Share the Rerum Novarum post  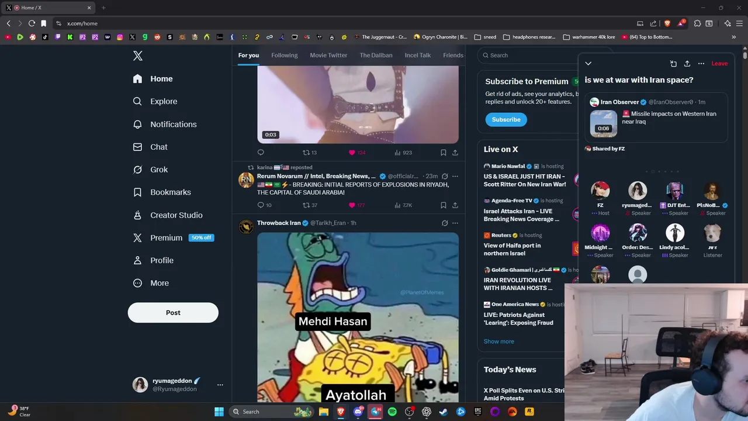455,205
